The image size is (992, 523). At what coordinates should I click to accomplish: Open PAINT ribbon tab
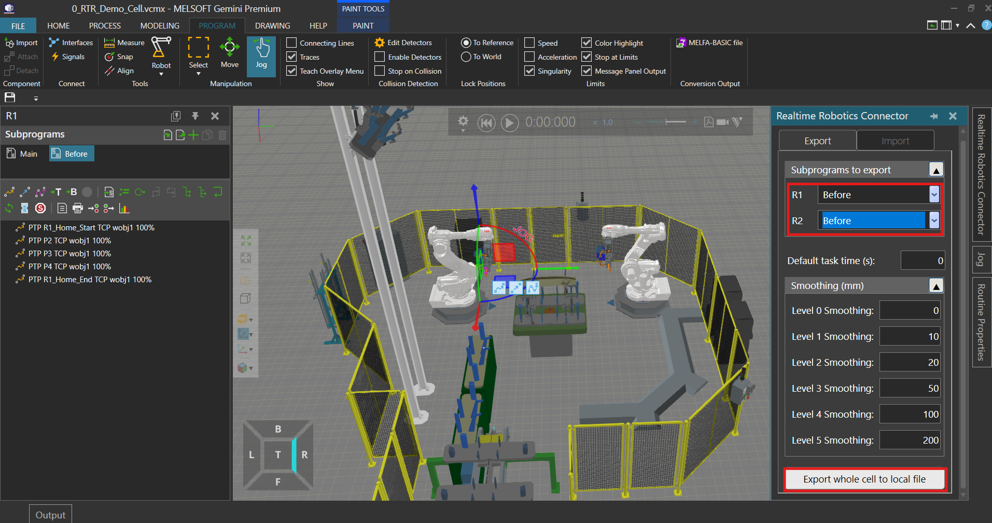tap(363, 25)
